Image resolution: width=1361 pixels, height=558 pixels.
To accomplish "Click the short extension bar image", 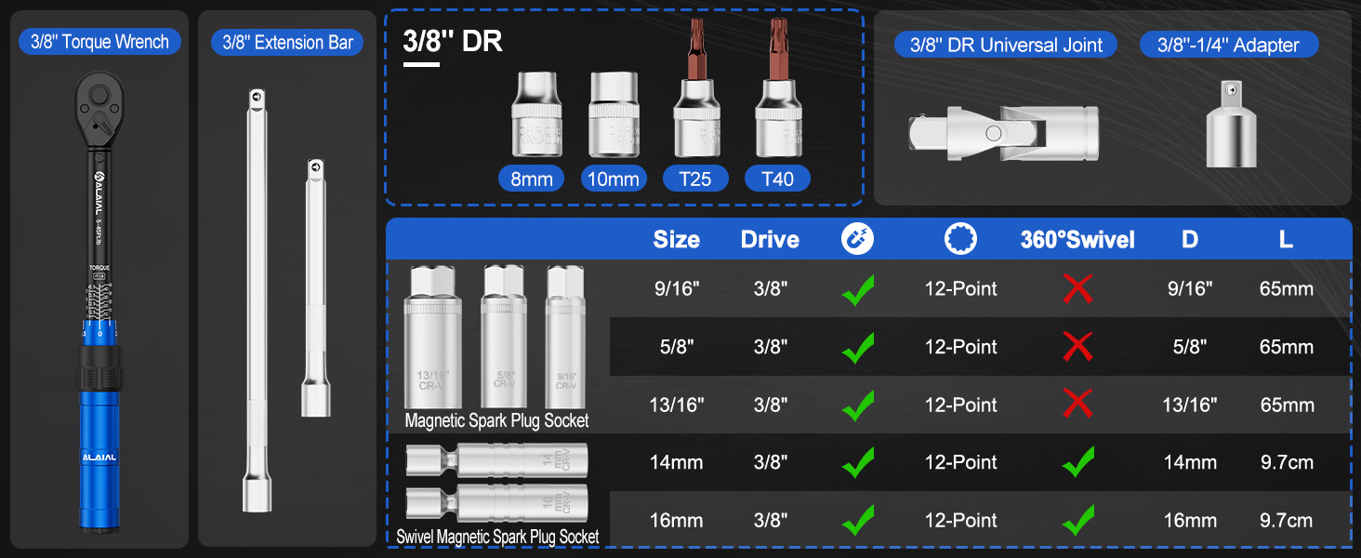I will coord(316,286).
